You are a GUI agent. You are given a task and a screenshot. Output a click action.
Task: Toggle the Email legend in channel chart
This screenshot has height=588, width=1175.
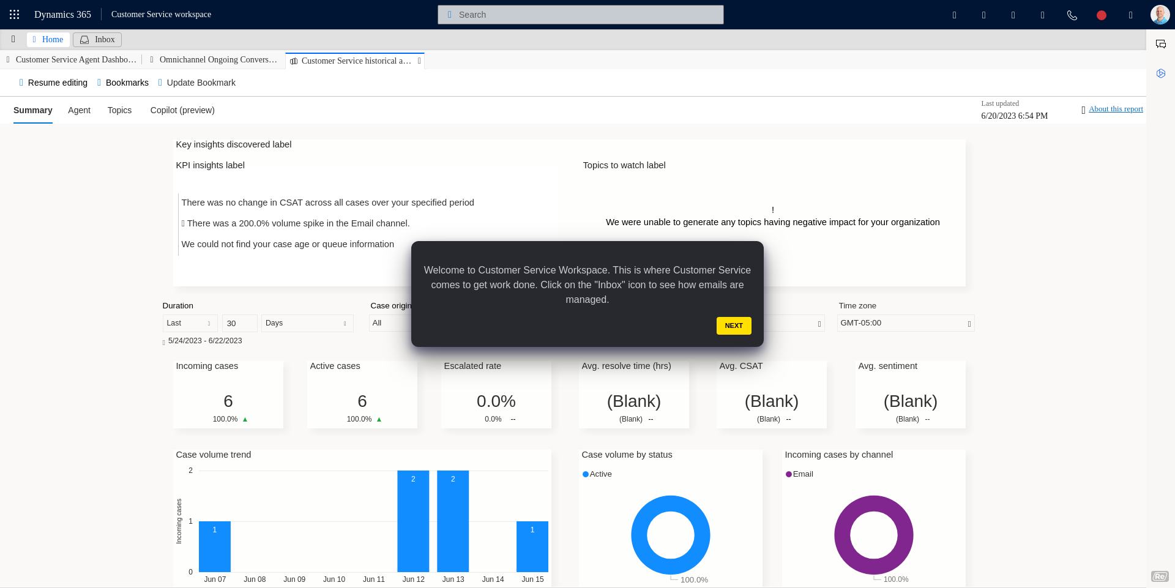[800, 474]
